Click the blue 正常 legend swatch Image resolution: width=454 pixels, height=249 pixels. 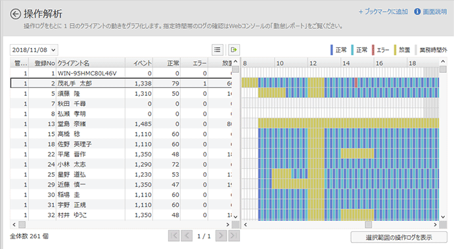(x=332, y=50)
